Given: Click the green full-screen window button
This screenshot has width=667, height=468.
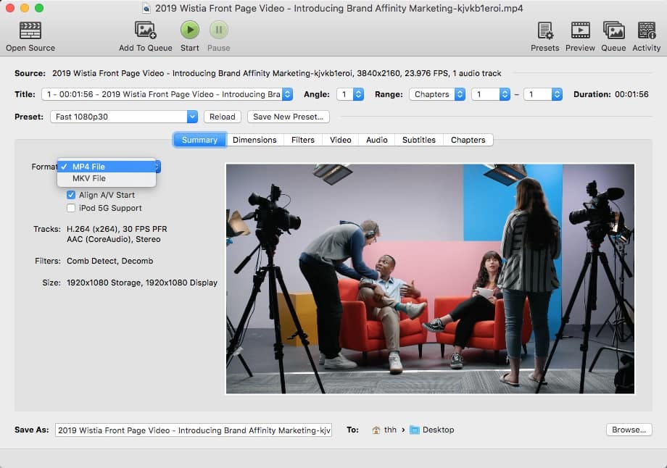Looking at the screenshot, I should point(39,8).
